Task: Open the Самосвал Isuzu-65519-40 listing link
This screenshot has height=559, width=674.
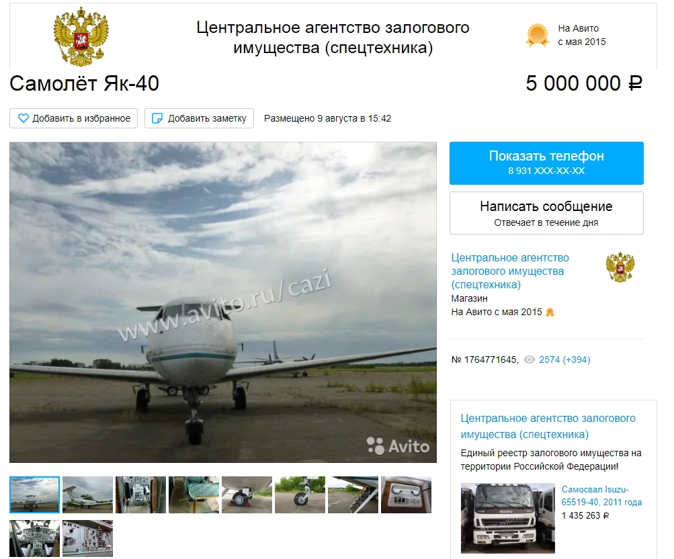Action: [601, 495]
